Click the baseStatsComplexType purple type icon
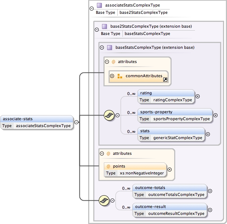This screenshot has width=227, height=224. point(109,47)
